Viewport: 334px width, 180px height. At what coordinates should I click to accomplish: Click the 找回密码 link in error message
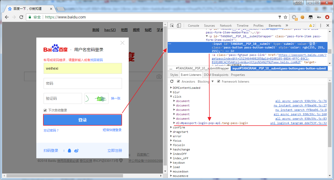tap(97, 60)
